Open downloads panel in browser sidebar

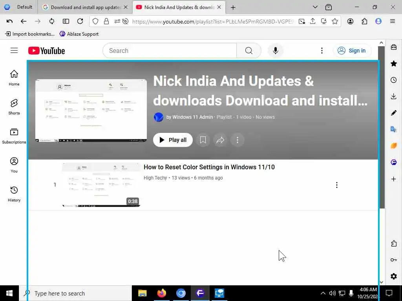coord(393,96)
